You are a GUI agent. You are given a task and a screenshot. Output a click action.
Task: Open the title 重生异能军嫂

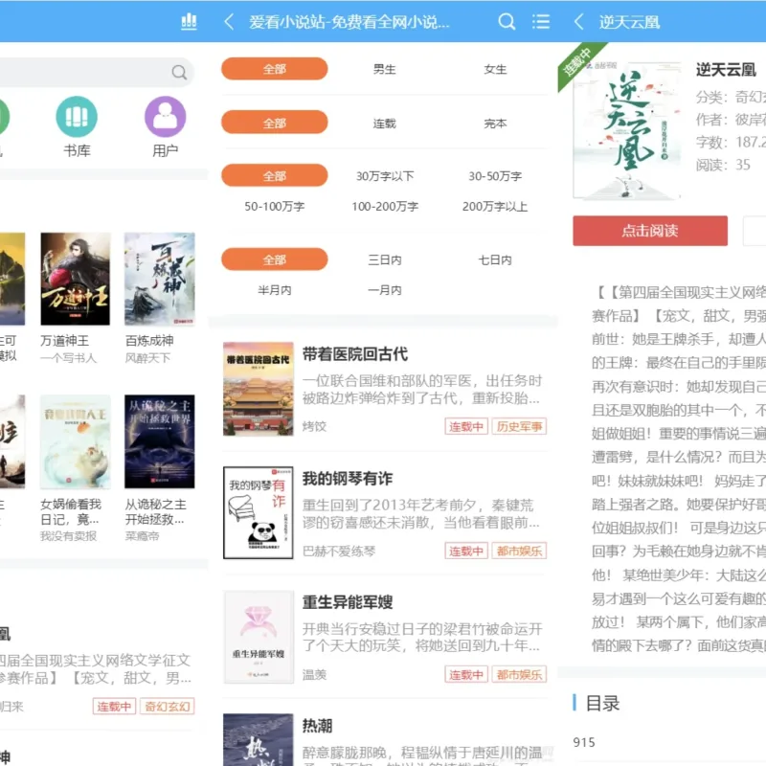tap(348, 602)
